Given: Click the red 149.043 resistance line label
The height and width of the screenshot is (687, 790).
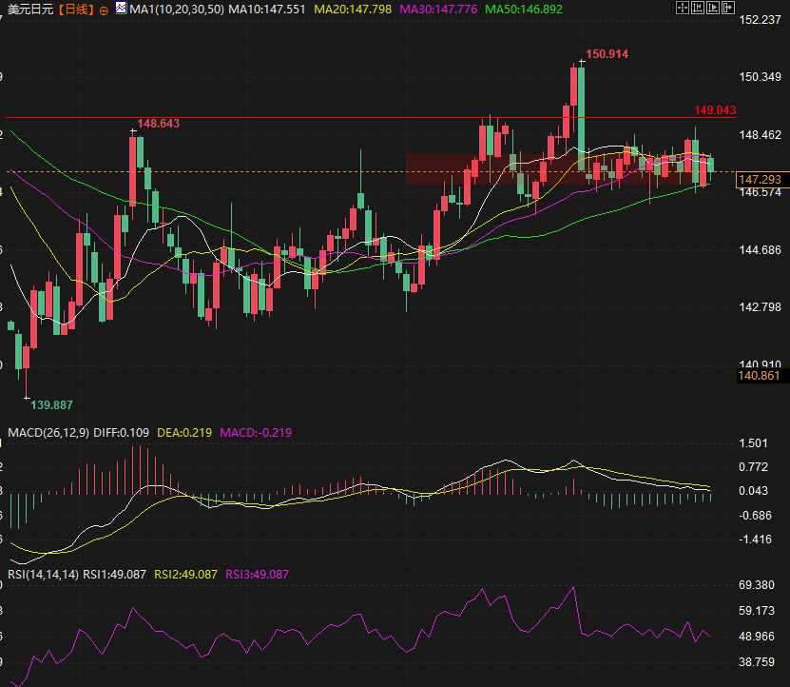Looking at the screenshot, I should (x=715, y=110).
